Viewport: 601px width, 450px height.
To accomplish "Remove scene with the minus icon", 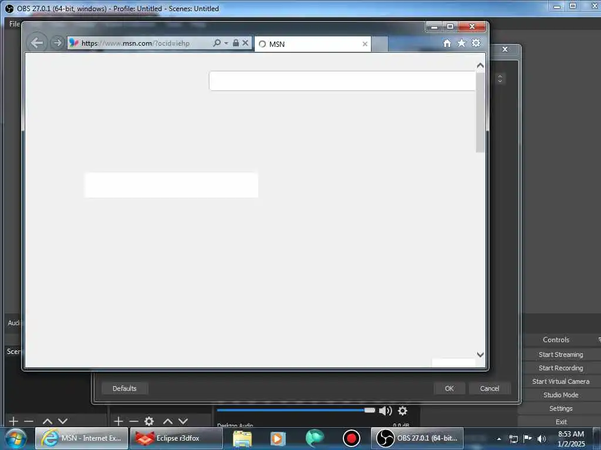I will (x=29, y=421).
